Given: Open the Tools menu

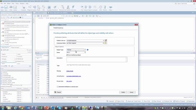Looking at the screenshot, I should click(17, 3).
